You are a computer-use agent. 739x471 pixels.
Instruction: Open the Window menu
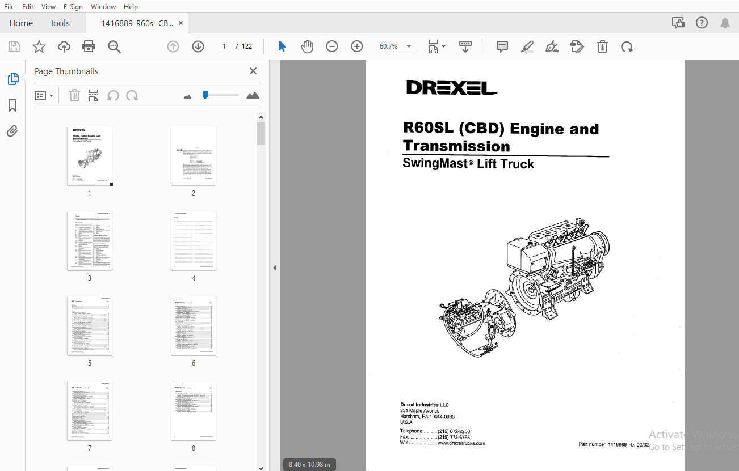(x=103, y=7)
